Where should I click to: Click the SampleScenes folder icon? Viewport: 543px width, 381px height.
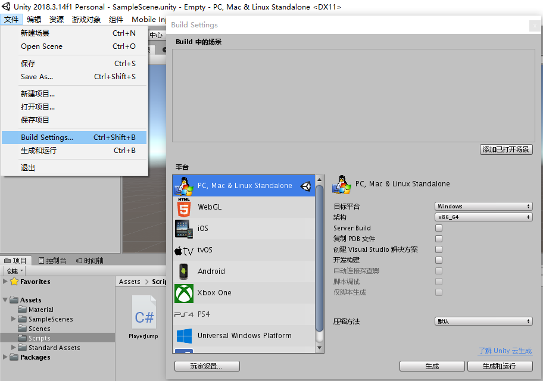[x=23, y=318]
